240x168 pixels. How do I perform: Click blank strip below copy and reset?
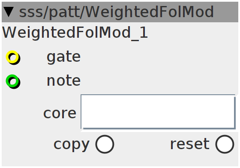point(120,160)
